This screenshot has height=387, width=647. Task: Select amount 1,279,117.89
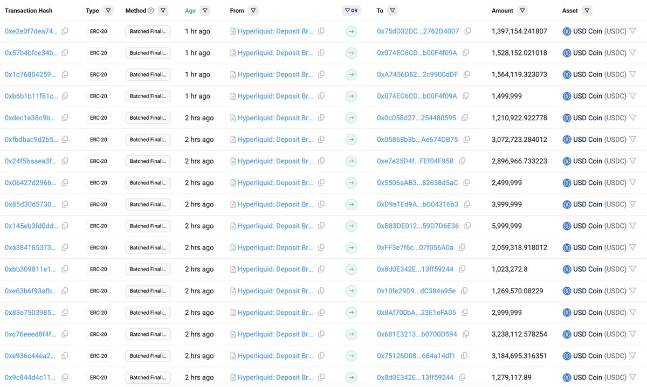click(x=512, y=377)
